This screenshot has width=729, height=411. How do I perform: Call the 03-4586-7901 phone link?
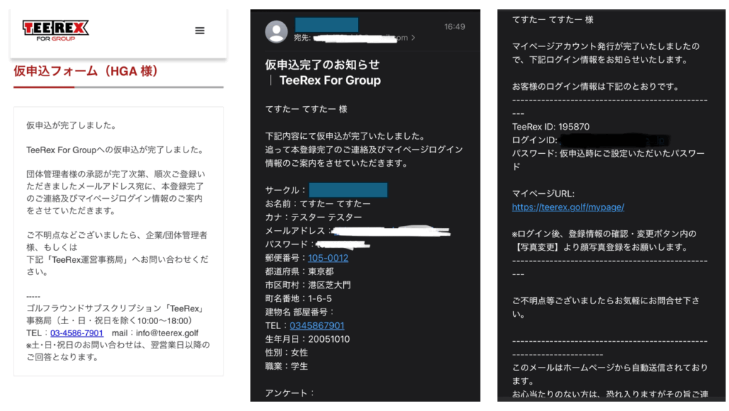pos(77,333)
